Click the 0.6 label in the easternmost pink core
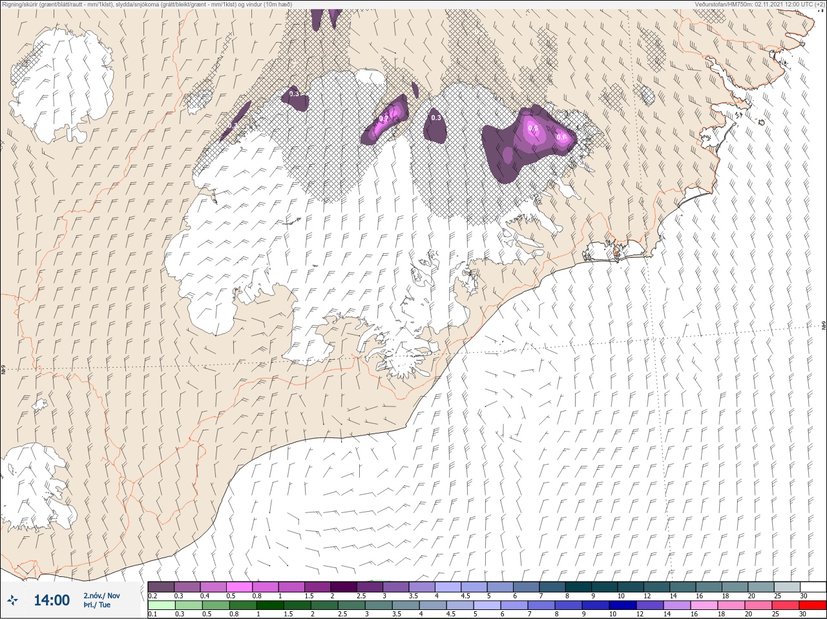Screen dimensions: 827x619 (x=561, y=137)
